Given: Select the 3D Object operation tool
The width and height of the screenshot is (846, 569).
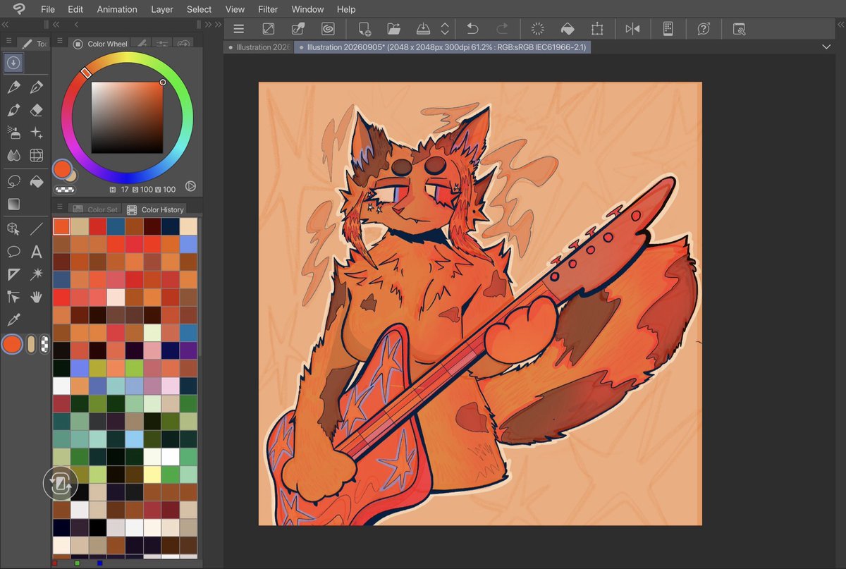Looking at the screenshot, I should click(13, 228).
